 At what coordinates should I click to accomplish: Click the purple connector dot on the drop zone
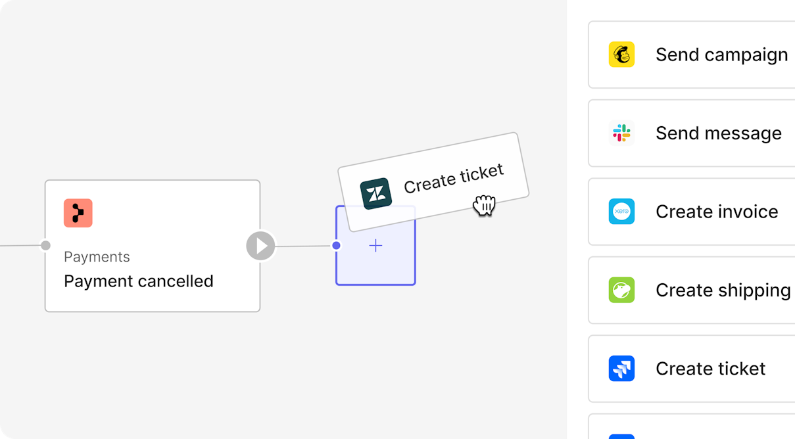click(x=336, y=245)
